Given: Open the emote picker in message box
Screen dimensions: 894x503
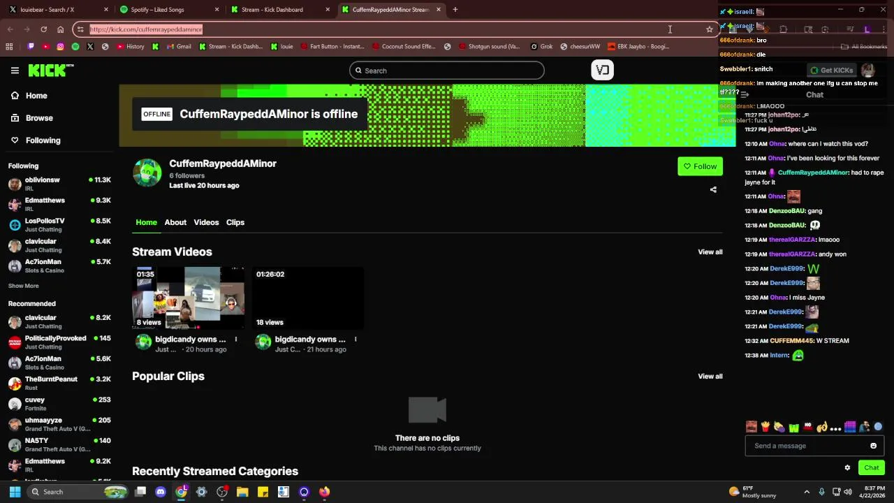Looking at the screenshot, I should click(x=873, y=446).
